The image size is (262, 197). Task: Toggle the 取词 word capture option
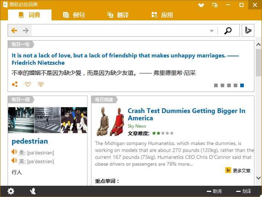(x=214, y=191)
